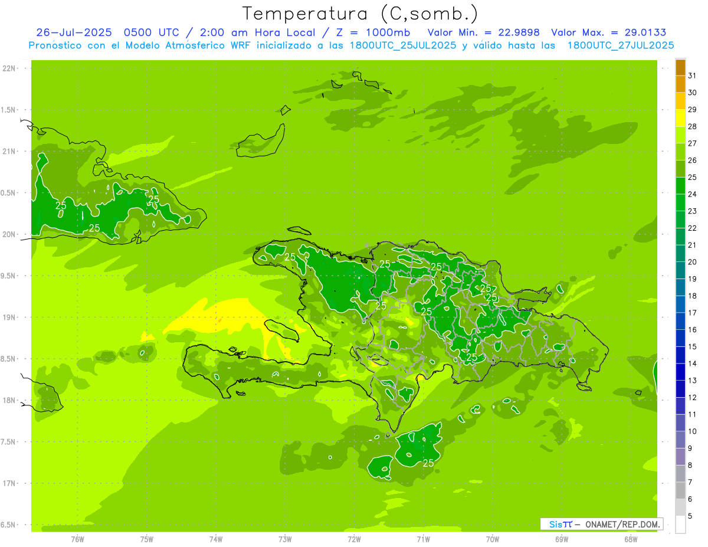Pick the gray 6–7 colorbar segment
The image size is (708, 547).
(x=680, y=491)
